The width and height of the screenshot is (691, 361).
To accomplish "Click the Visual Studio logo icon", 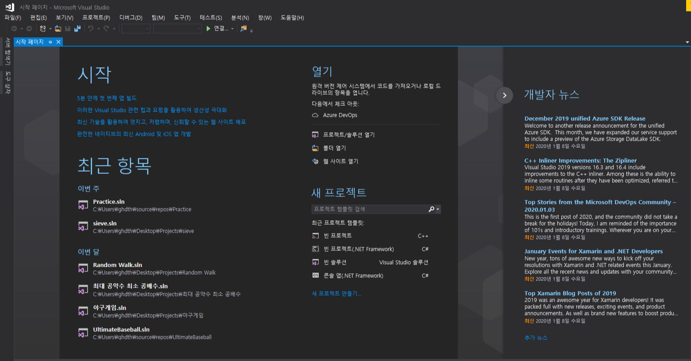I will (9, 7).
